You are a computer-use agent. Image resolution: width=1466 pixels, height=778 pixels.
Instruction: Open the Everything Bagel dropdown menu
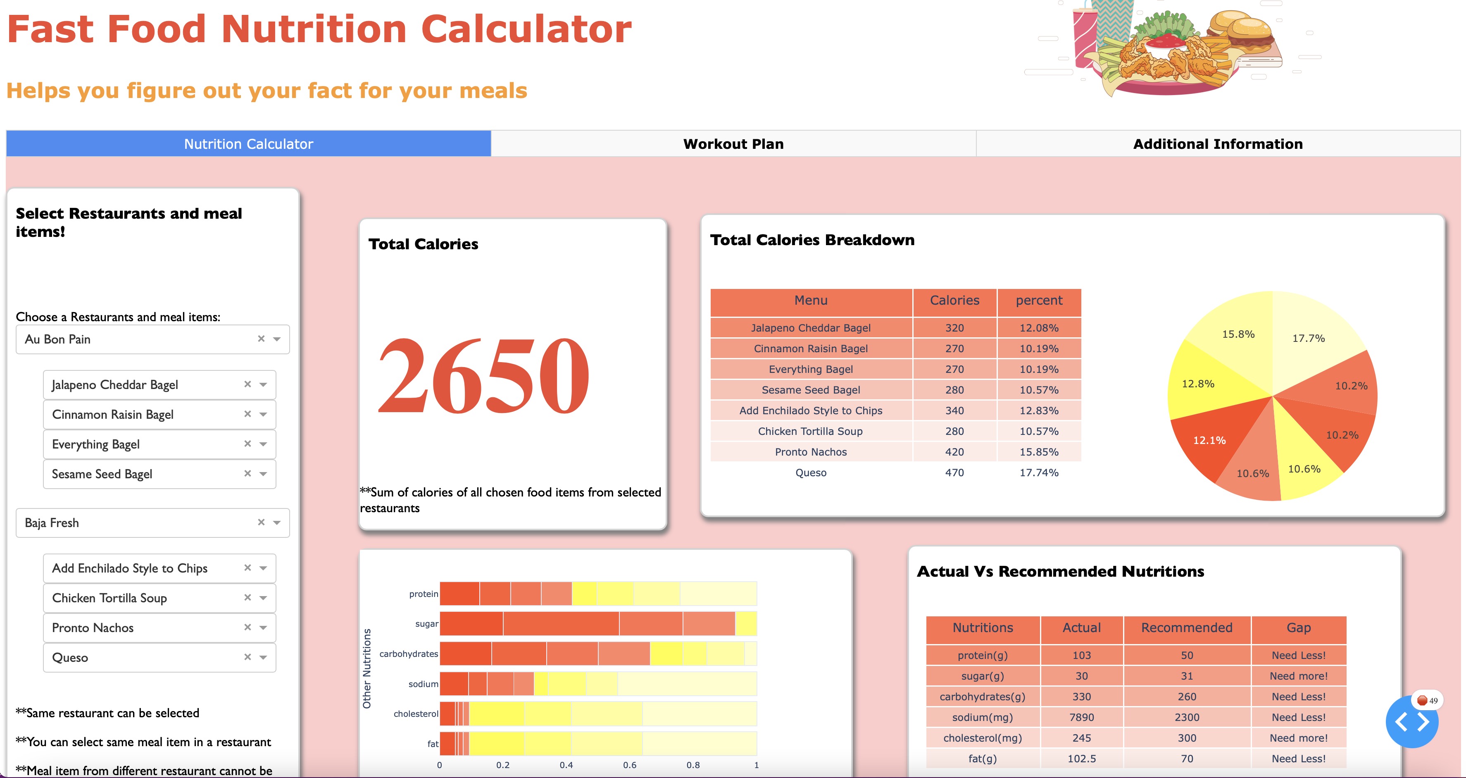262,444
